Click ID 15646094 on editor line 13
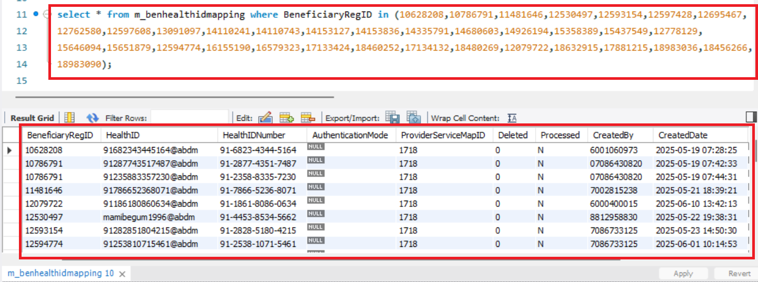Viewport: 758px width, 282px height. [x=79, y=48]
